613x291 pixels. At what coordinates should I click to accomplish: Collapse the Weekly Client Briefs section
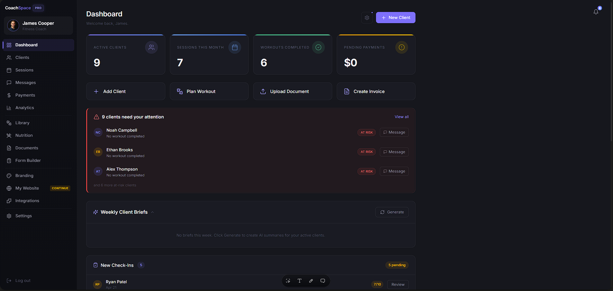coord(152,212)
